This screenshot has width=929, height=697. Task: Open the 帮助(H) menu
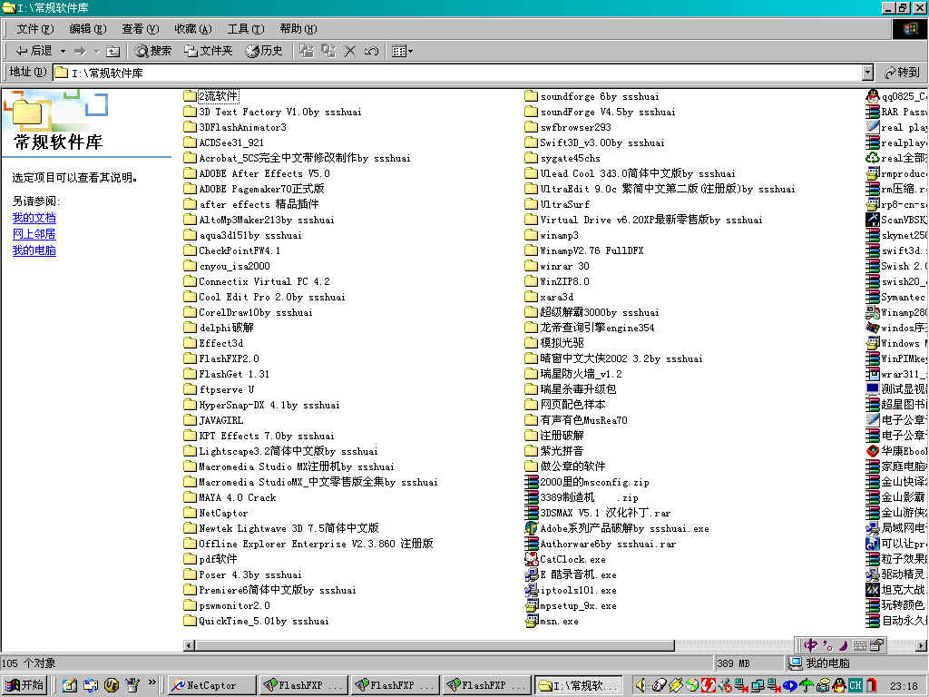click(298, 28)
